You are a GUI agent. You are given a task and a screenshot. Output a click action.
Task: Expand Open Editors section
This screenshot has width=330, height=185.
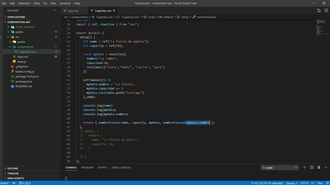pyautogui.click(x=16, y=17)
